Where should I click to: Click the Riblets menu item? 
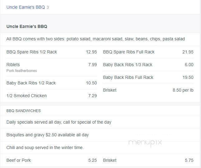[x=13, y=65]
